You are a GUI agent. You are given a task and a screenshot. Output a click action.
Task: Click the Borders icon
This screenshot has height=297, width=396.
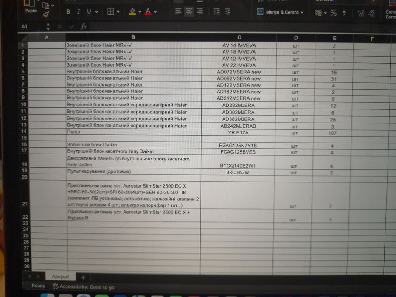(x=111, y=11)
